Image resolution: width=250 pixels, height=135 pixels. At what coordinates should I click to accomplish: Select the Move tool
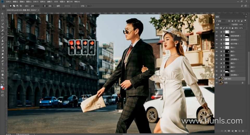2,14
